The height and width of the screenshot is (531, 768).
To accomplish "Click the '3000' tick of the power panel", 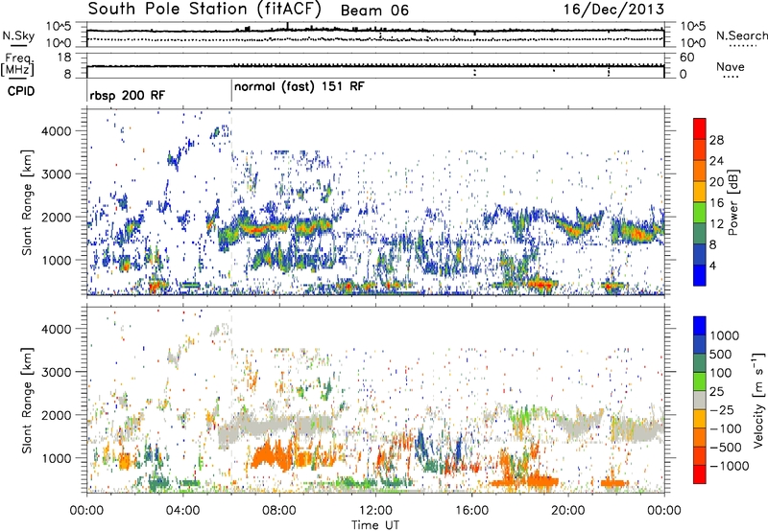I will click(x=56, y=174).
